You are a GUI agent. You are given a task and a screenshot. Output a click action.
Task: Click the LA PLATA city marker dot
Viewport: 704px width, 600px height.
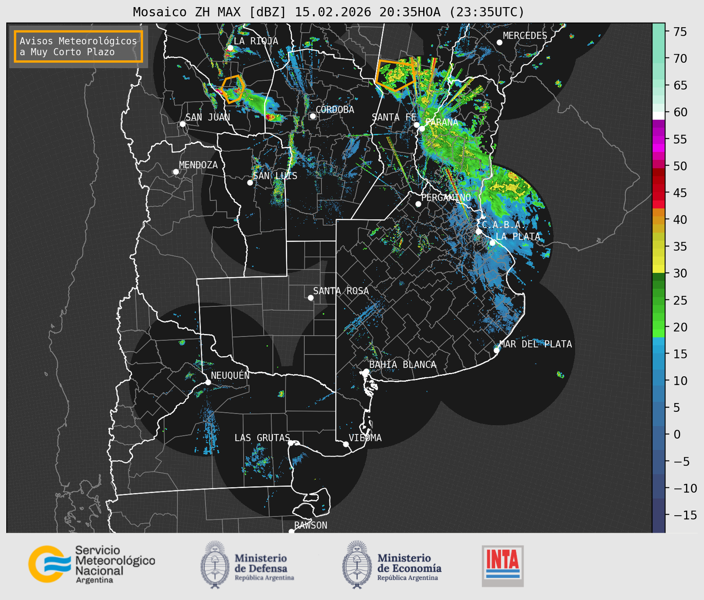[x=492, y=243]
